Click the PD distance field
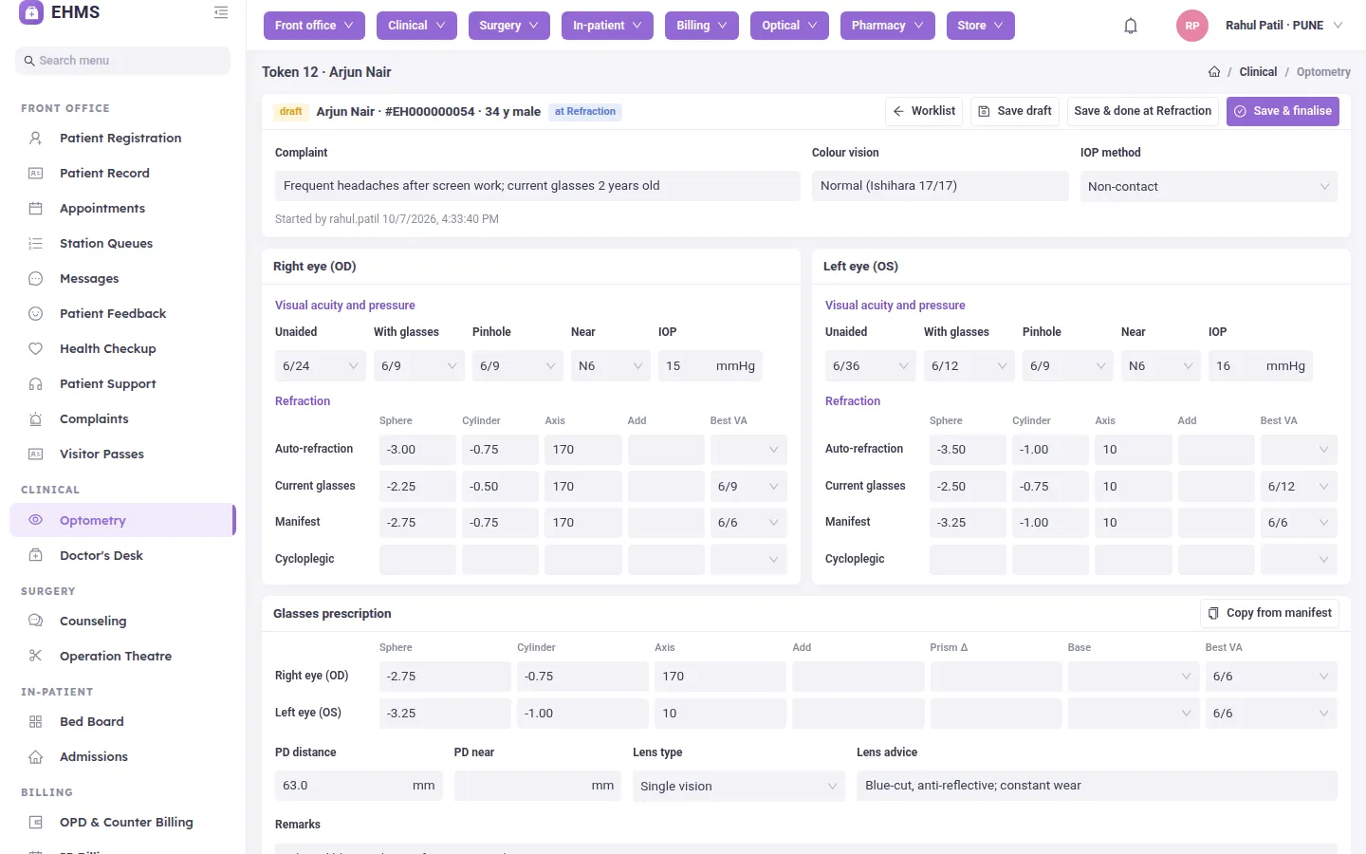Image resolution: width=1366 pixels, height=854 pixels. point(359,786)
